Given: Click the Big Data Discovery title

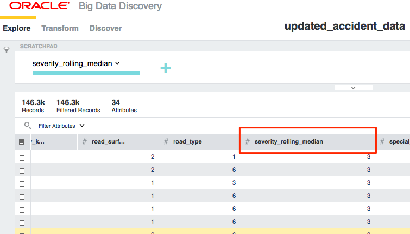Looking at the screenshot, I should 120,6.
